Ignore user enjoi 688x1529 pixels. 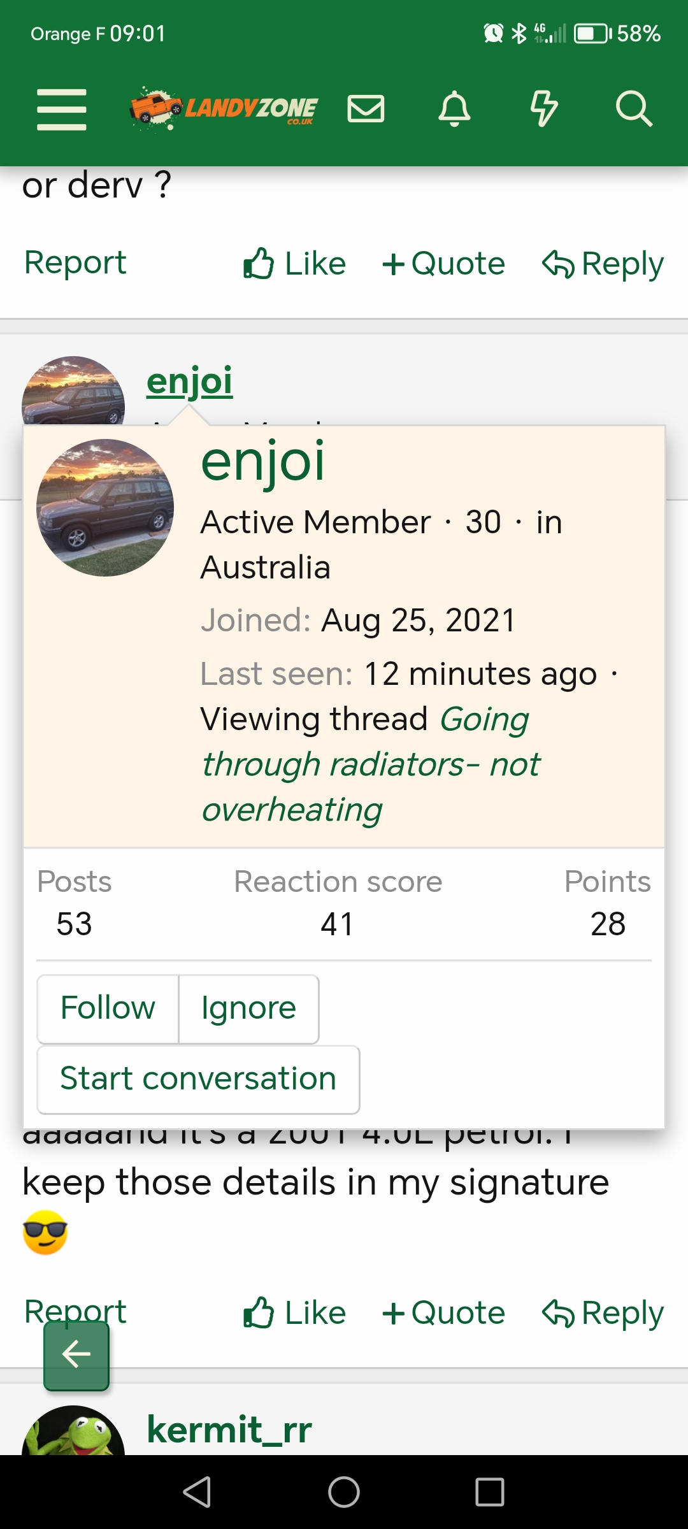point(248,1009)
